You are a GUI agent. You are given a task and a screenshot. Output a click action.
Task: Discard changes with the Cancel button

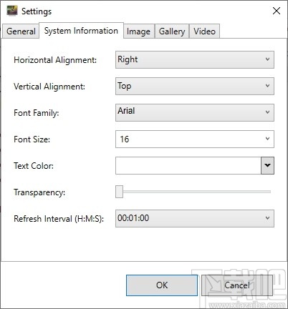[237, 285]
